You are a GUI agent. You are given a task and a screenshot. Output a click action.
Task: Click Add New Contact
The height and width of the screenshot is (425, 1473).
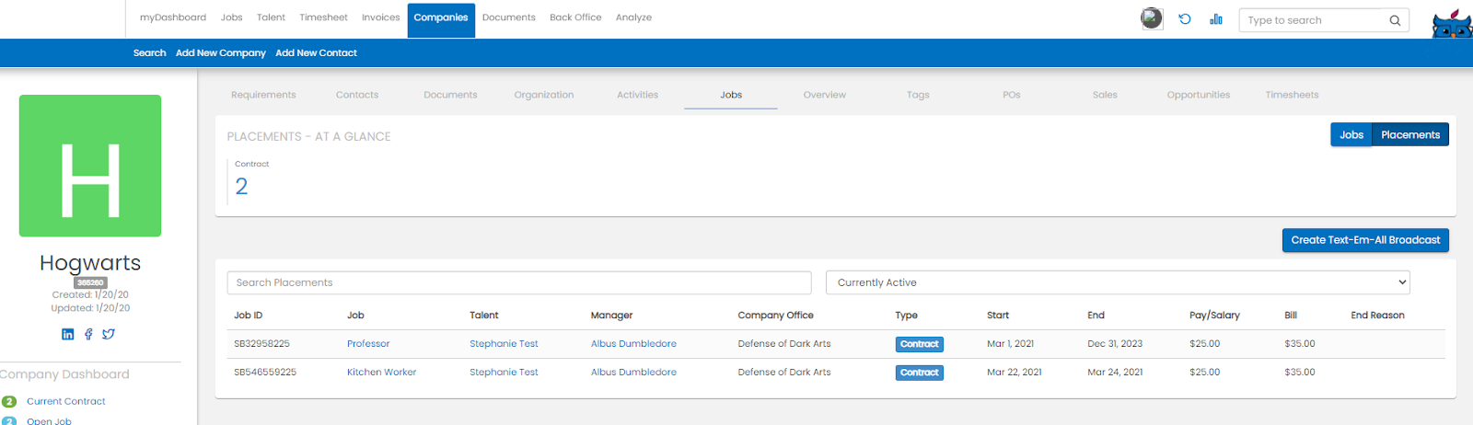[316, 52]
